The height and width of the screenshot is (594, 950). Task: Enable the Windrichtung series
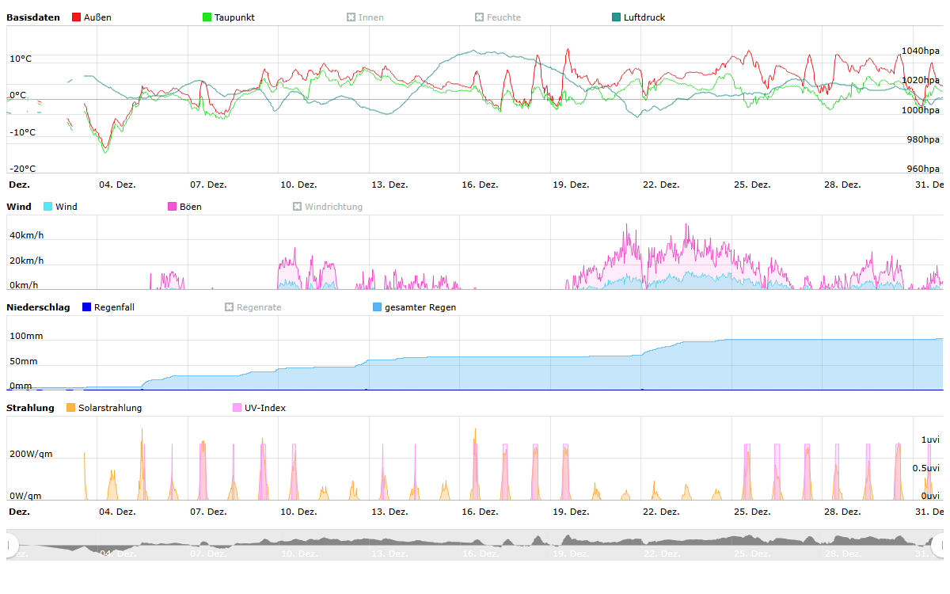[x=332, y=207]
